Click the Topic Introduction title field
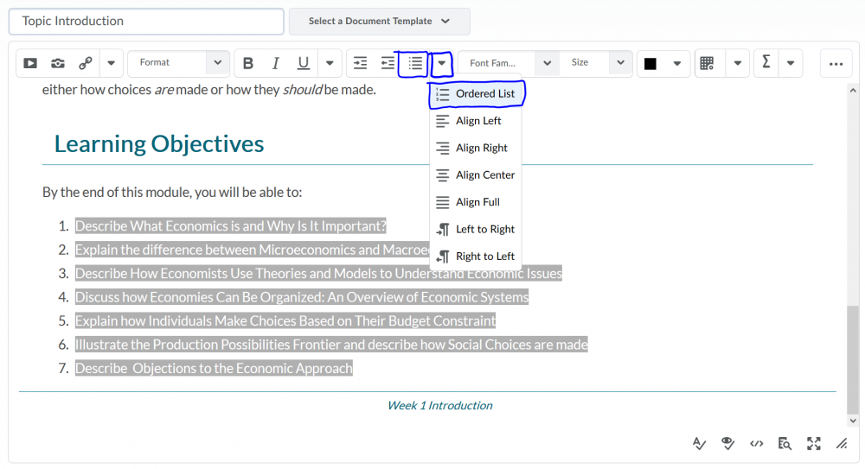Image resolution: width=865 pixels, height=469 pixels. [x=146, y=22]
